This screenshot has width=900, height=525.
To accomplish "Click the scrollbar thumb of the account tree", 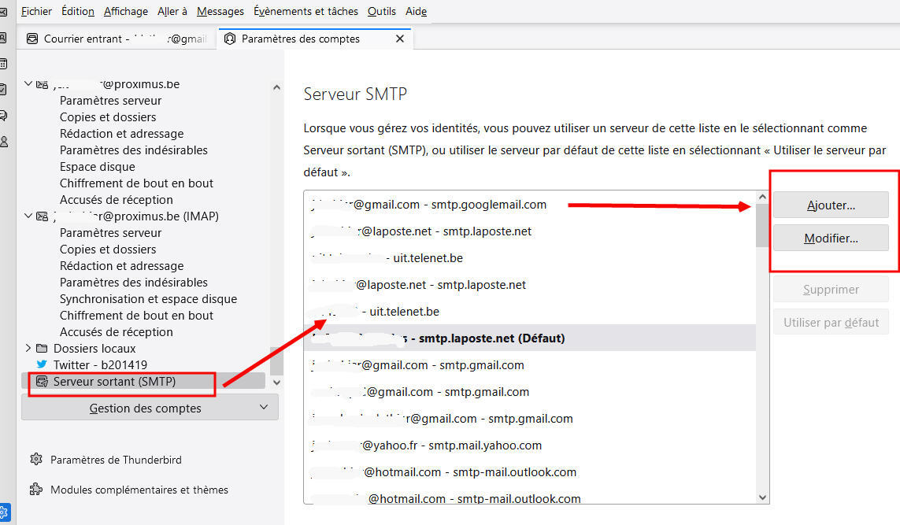I will (276, 361).
